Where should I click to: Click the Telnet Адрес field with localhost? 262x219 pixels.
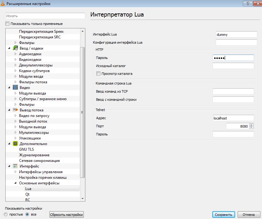click(233, 118)
